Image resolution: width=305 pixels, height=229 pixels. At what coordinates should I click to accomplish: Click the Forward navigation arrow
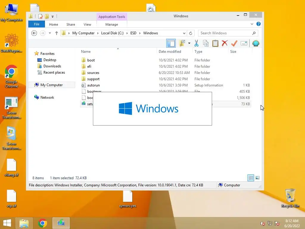[x=43, y=33]
